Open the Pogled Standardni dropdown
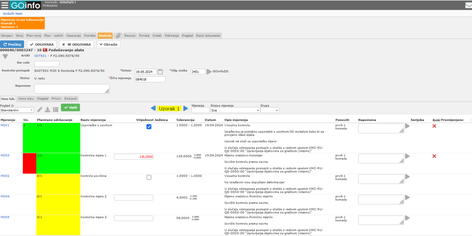Image resolution: width=472 pixels, height=236 pixels. (x=17, y=111)
